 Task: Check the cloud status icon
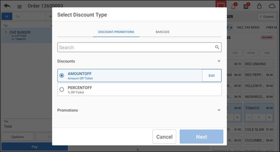point(272,6)
